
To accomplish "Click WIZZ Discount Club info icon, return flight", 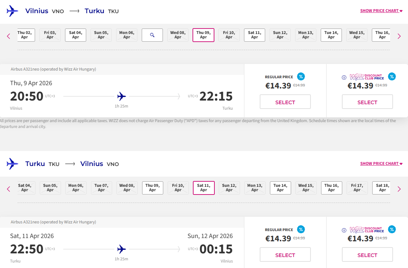I will pos(344,230).
